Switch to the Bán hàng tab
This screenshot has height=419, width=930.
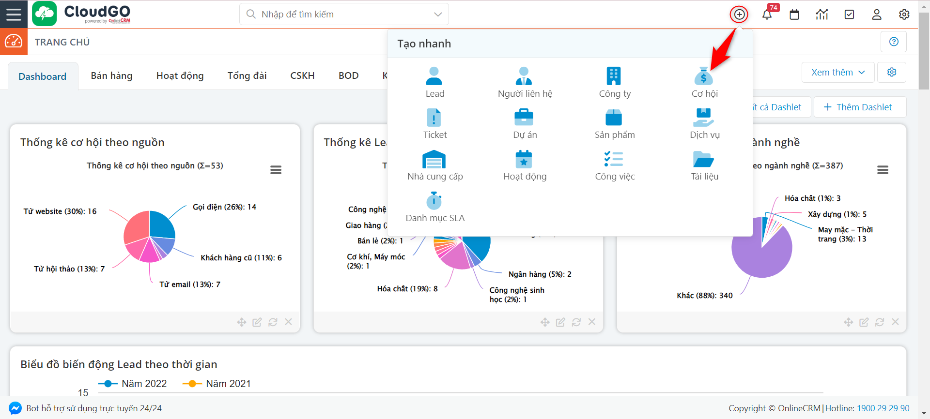111,76
